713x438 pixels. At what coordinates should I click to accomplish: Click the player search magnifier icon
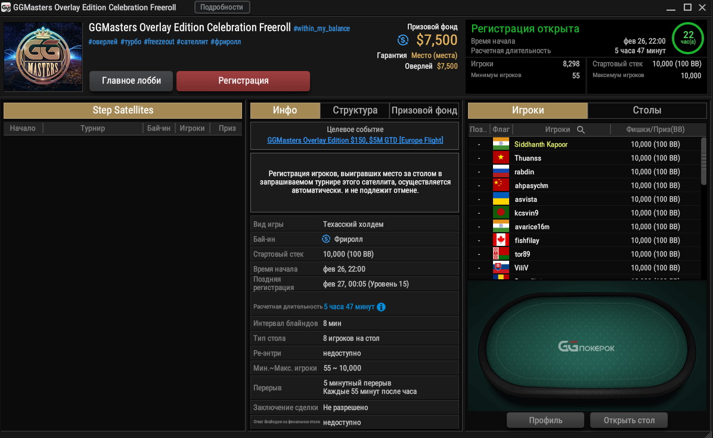point(581,129)
